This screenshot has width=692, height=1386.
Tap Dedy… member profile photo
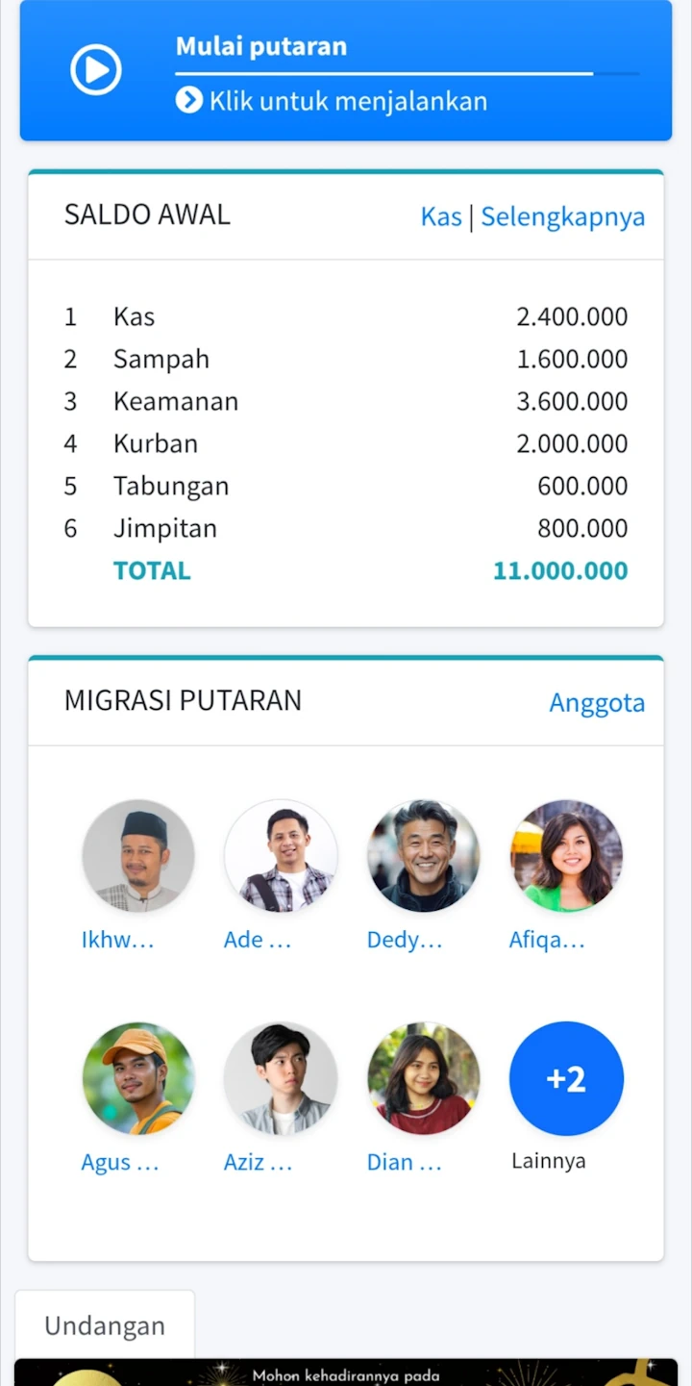423,856
